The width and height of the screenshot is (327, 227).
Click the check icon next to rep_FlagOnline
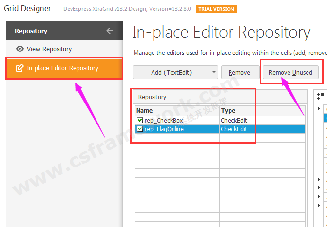[140, 129]
